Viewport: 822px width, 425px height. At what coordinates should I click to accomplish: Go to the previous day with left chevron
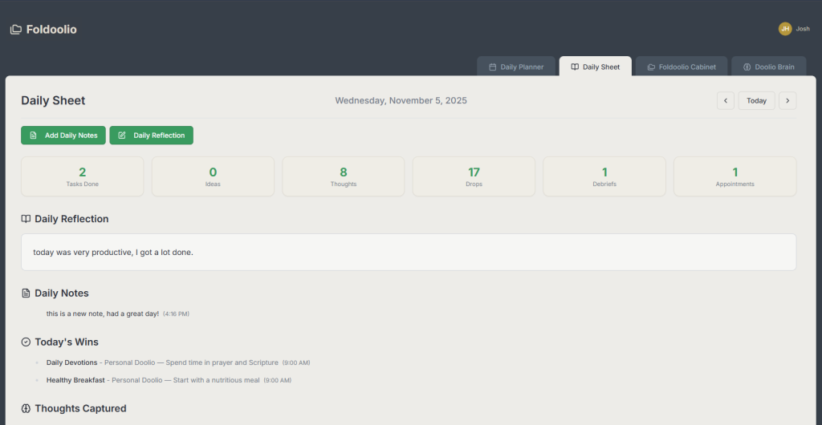[x=725, y=101]
